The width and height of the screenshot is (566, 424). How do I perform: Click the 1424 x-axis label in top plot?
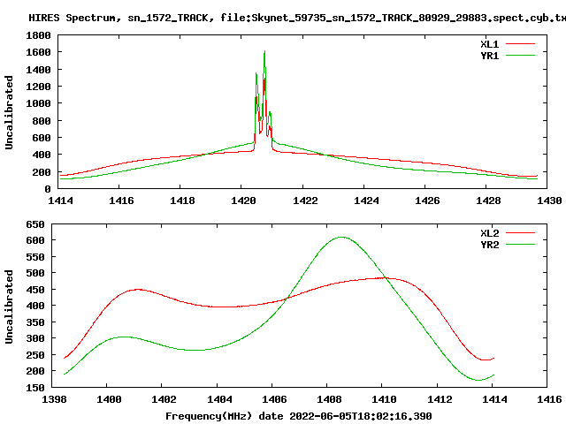(366, 201)
